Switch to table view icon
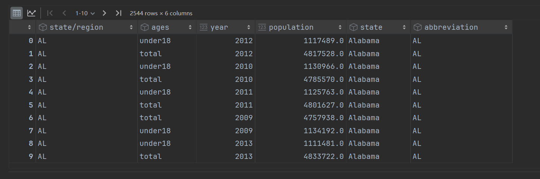 pos(16,13)
